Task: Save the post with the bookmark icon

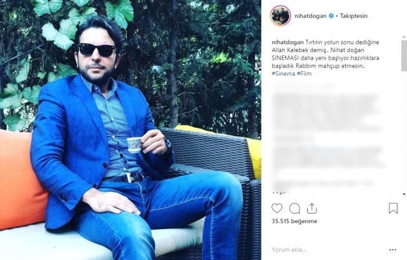Action: click(x=393, y=208)
